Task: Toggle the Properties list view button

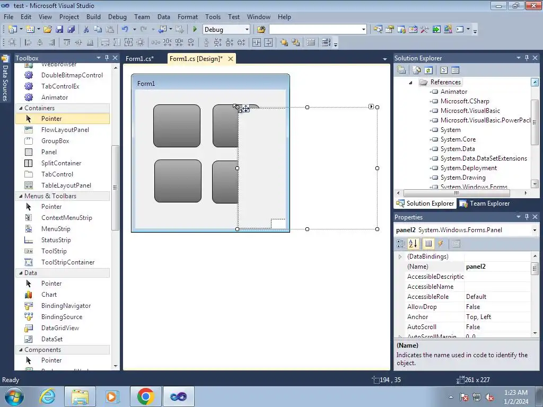Action: click(428, 244)
